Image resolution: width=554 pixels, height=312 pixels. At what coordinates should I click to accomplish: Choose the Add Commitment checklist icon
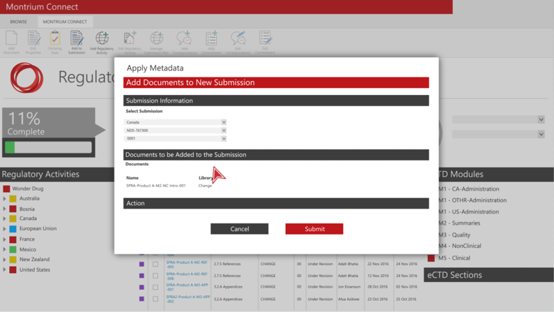coord(211,38)
